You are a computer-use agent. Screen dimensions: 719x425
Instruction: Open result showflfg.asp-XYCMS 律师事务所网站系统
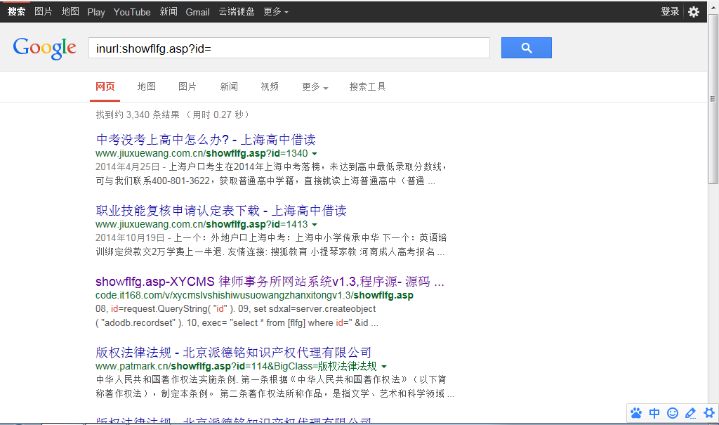[x=270, y=282]
